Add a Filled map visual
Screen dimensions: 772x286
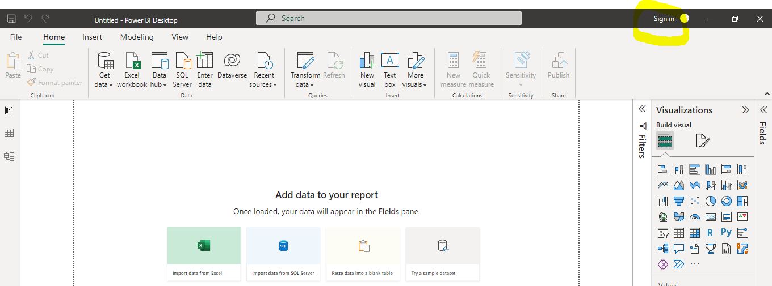pos(678,216)
